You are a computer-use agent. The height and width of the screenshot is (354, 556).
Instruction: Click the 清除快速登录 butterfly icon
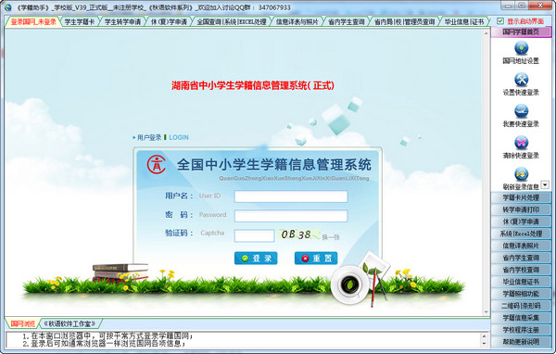click(x=521, y=143)
